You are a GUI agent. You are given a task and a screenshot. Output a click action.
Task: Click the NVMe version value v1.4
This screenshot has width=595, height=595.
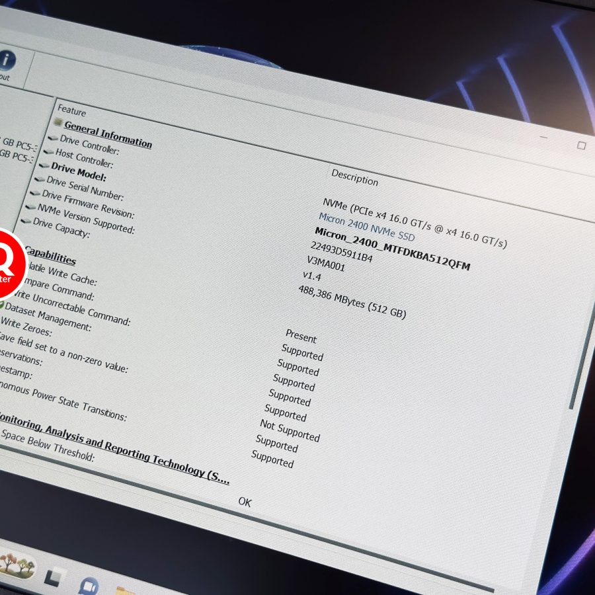pos(312,276)
